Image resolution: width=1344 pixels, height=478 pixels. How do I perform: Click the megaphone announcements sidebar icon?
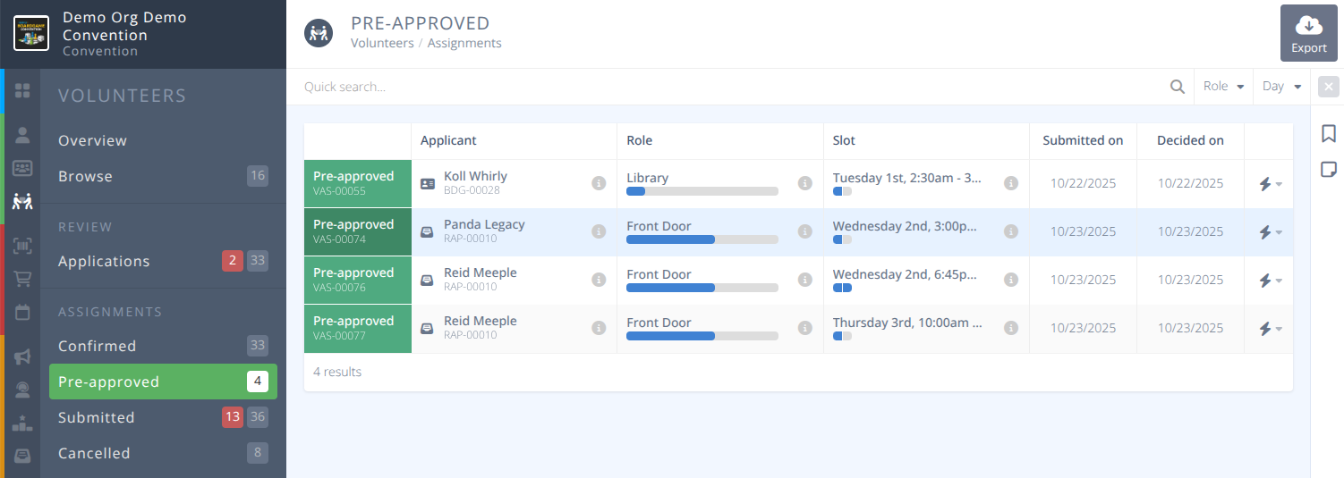pyautogui.click(x=22, y=356)
